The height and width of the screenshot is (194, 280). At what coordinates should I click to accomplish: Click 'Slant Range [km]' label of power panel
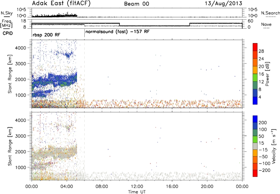tap(10, 74)
